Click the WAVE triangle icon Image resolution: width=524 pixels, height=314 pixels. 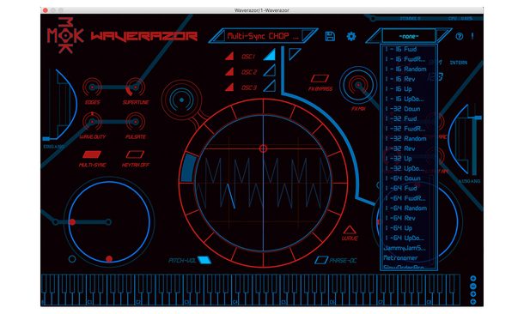[350, 230]
